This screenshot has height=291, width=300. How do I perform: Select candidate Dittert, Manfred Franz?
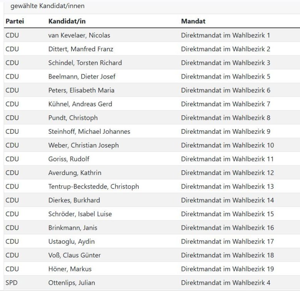point(81,49)
